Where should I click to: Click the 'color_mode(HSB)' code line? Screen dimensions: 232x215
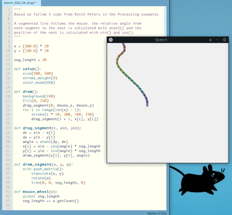pos(38,82)
